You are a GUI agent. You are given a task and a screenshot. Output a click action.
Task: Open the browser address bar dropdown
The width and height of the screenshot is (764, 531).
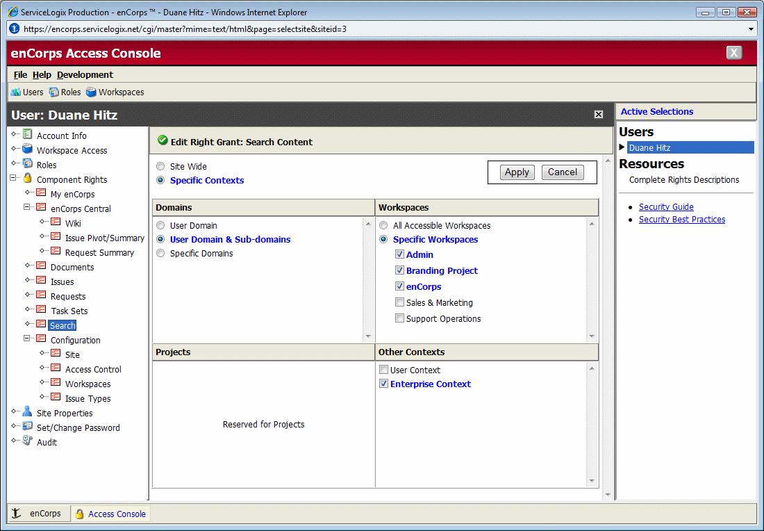(751, 29)
